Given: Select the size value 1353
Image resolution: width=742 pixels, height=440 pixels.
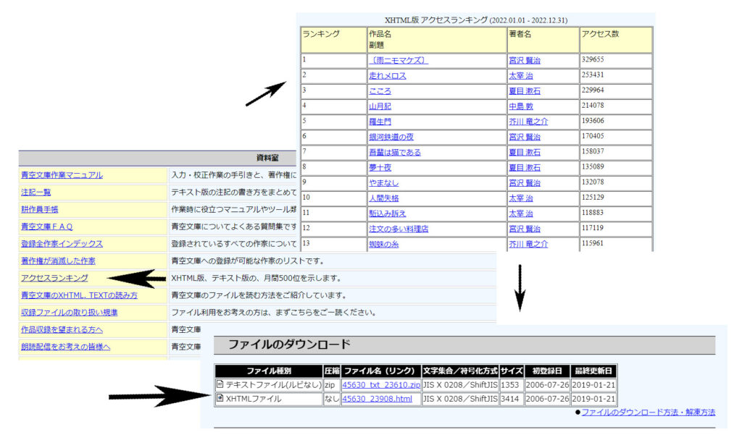Looking at the screenshot, I should point(510,385).
